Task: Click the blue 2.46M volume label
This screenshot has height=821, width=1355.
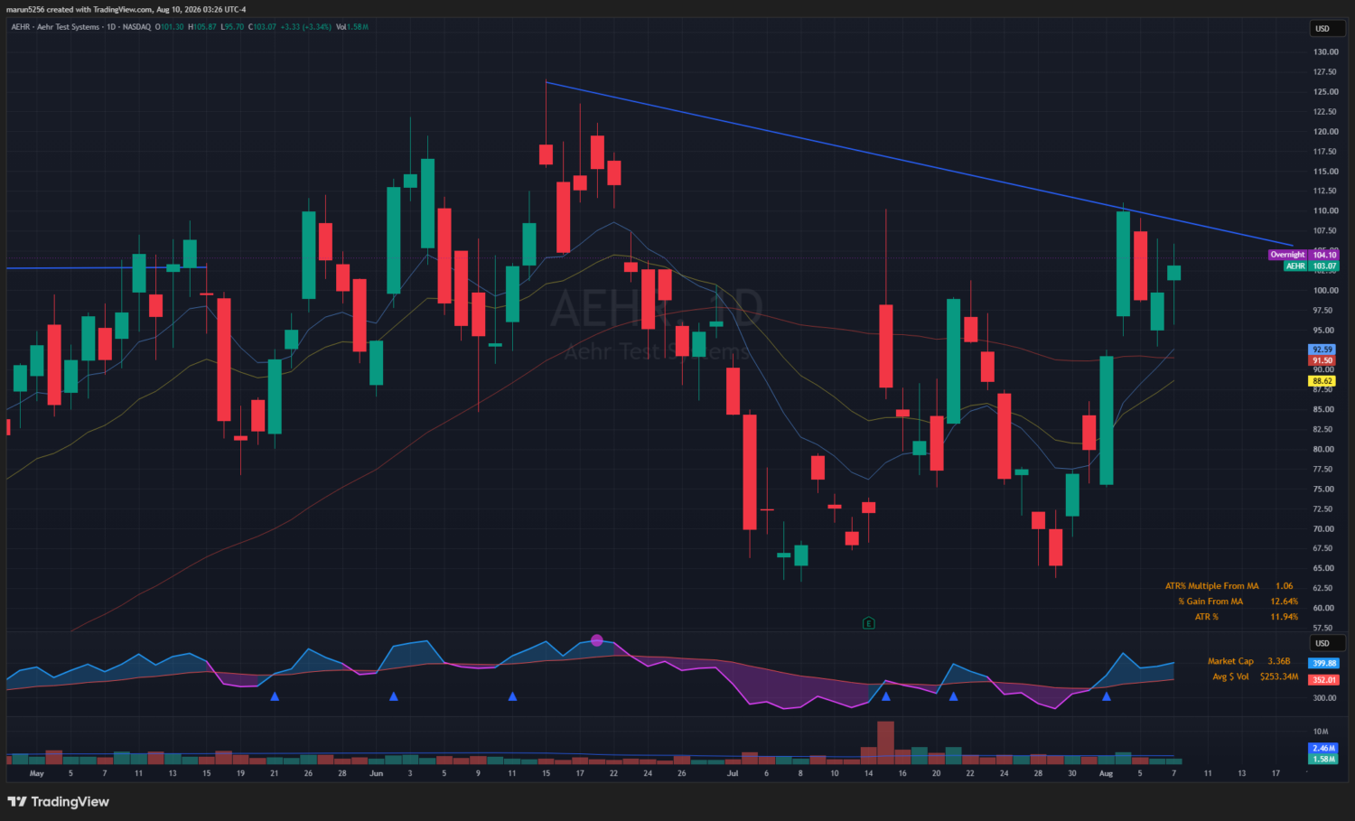Action: pyautogui.click(x=1323, y=748)
